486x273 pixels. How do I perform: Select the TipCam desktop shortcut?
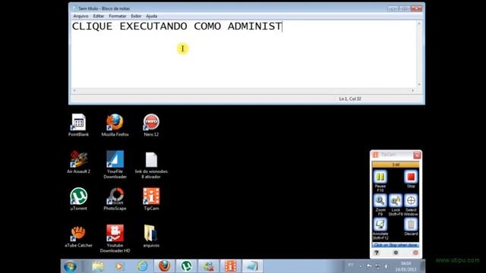[151, 199]
